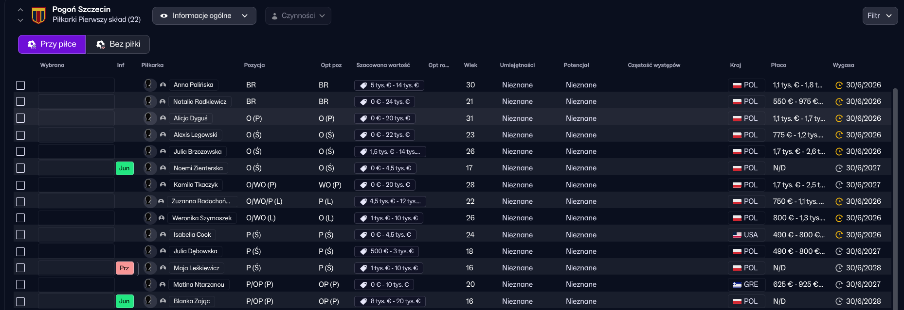Click the Prz badge next to Maja Leśkiewicz

(125, 268)
